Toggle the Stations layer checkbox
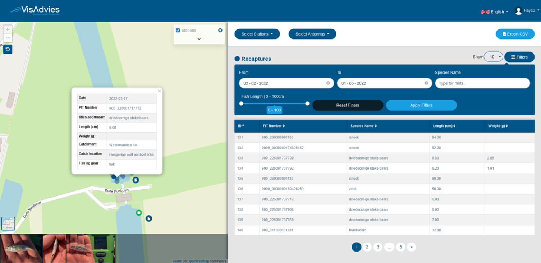The image size is (541, 263). tap(178, 30)
